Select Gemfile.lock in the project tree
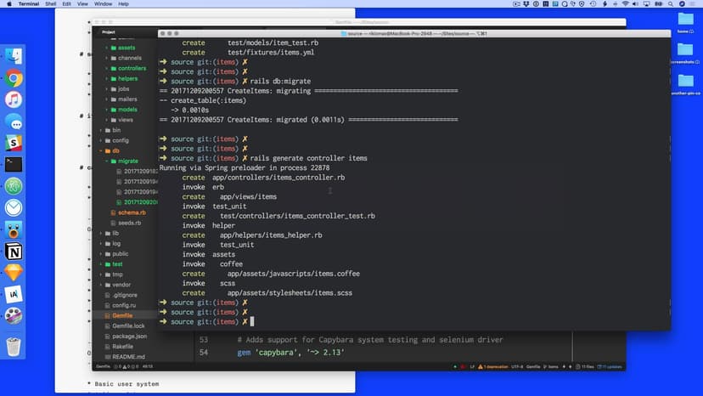The image size is (703, 396). [128, 325]
